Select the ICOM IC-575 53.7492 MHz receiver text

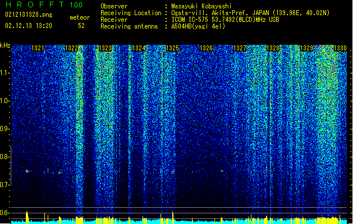[x=225, y=20]
